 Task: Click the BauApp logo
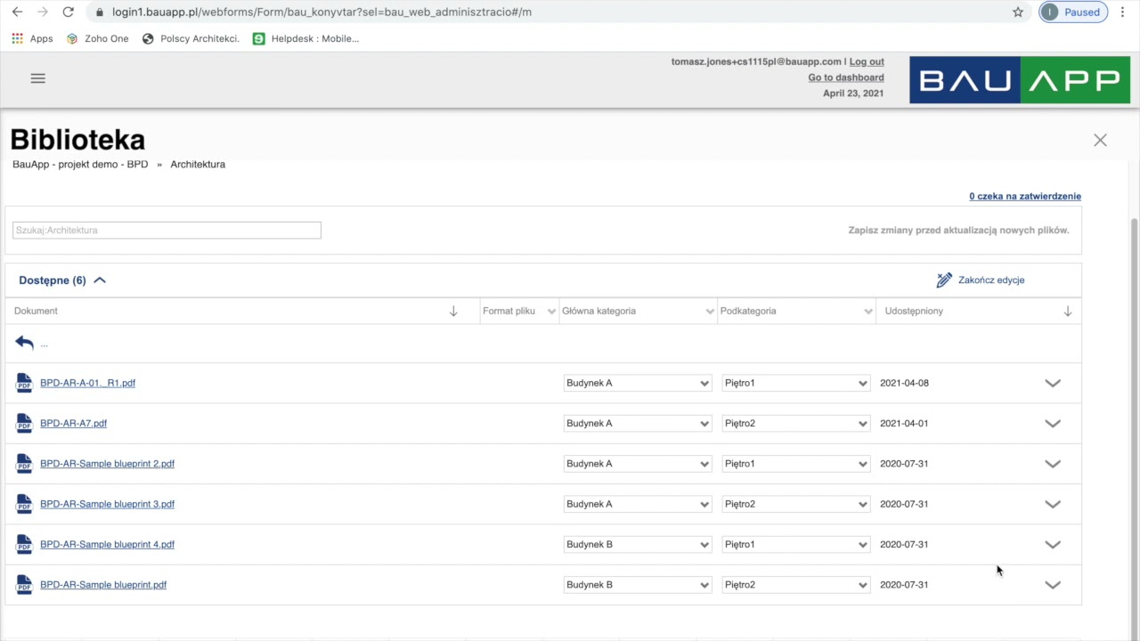[1020, 80]
